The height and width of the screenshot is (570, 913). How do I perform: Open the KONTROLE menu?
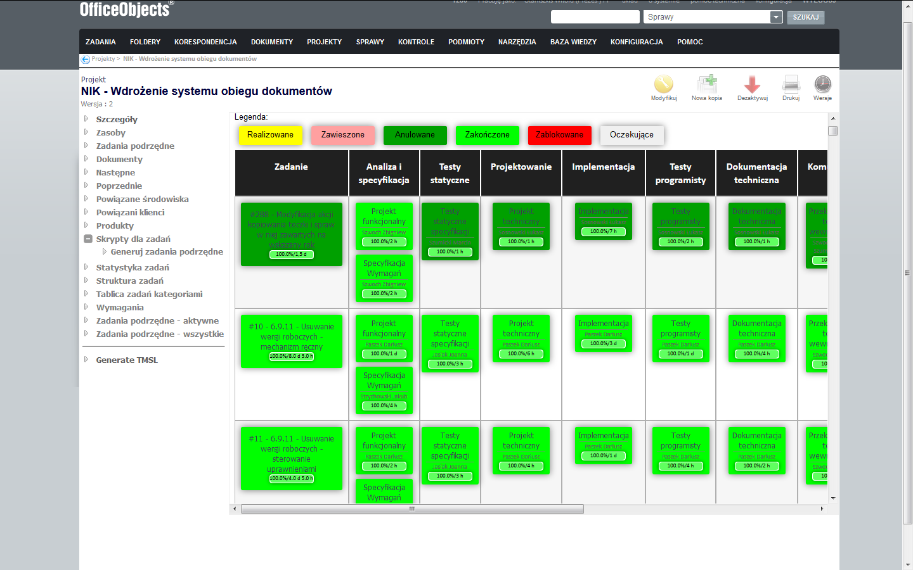(x=416, y=42)
